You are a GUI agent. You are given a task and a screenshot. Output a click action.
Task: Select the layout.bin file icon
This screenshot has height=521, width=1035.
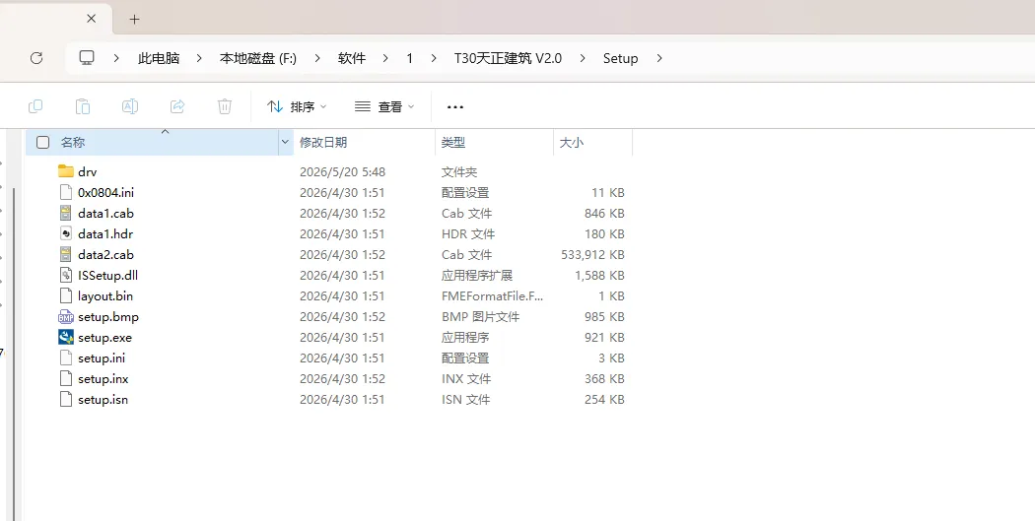(65, 295)
